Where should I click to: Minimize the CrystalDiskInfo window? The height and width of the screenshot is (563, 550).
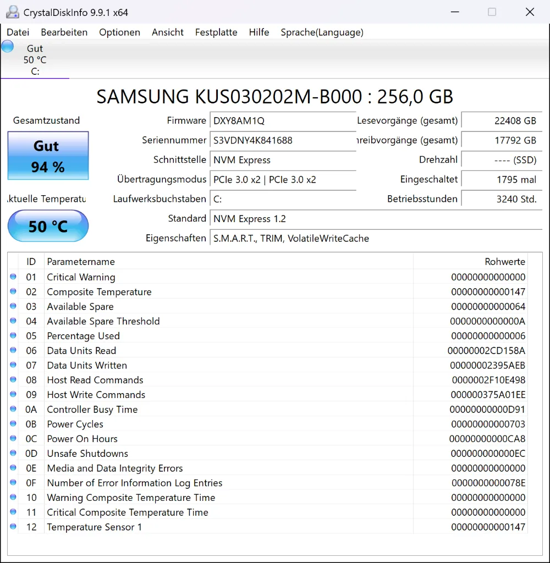click(455, 12)
